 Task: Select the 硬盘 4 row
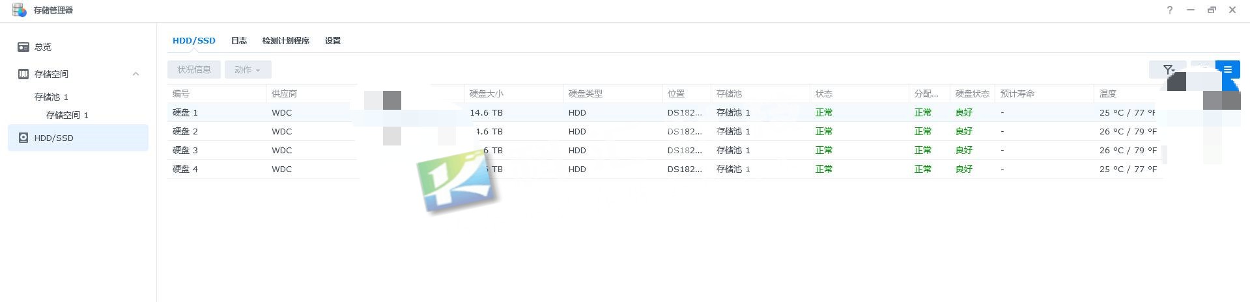(185, 169)
